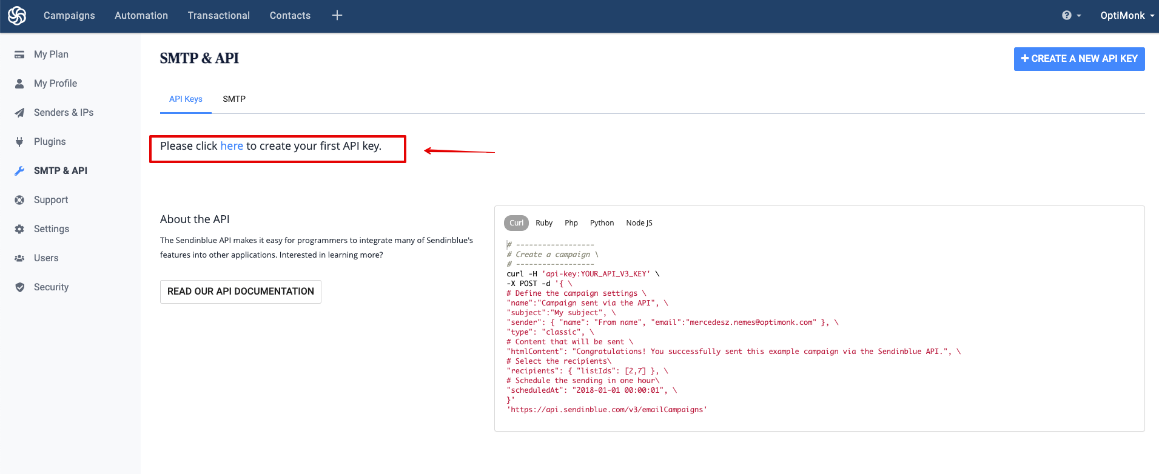Open the help question mark menu
This screenshot has width=1159, height=474.
coord(1071,16)
